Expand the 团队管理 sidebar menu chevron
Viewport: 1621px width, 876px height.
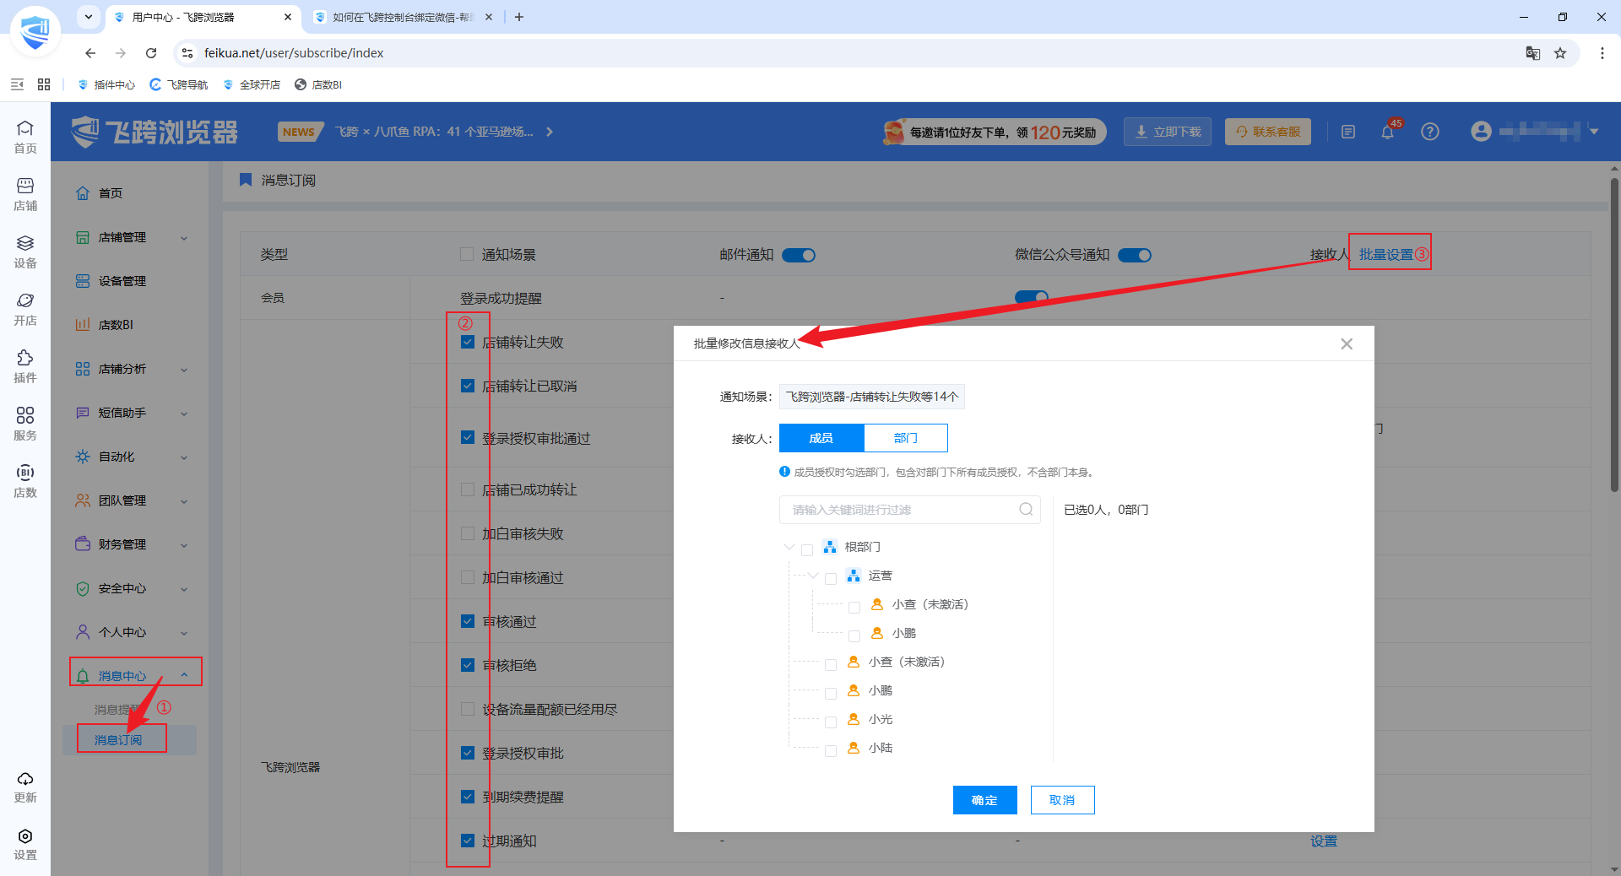pyautogui.click(x=184, y=501)
